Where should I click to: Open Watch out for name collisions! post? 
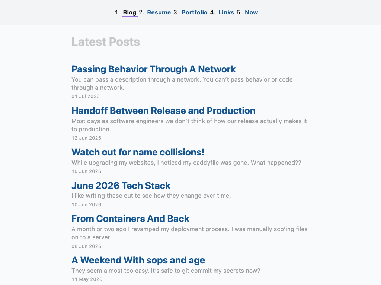[x=138, y=152]
